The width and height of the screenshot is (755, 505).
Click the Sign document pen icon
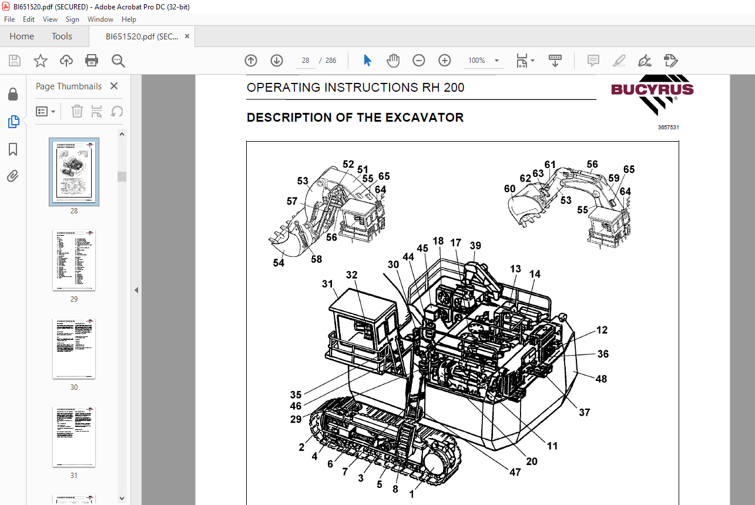[x=645, y=61]
